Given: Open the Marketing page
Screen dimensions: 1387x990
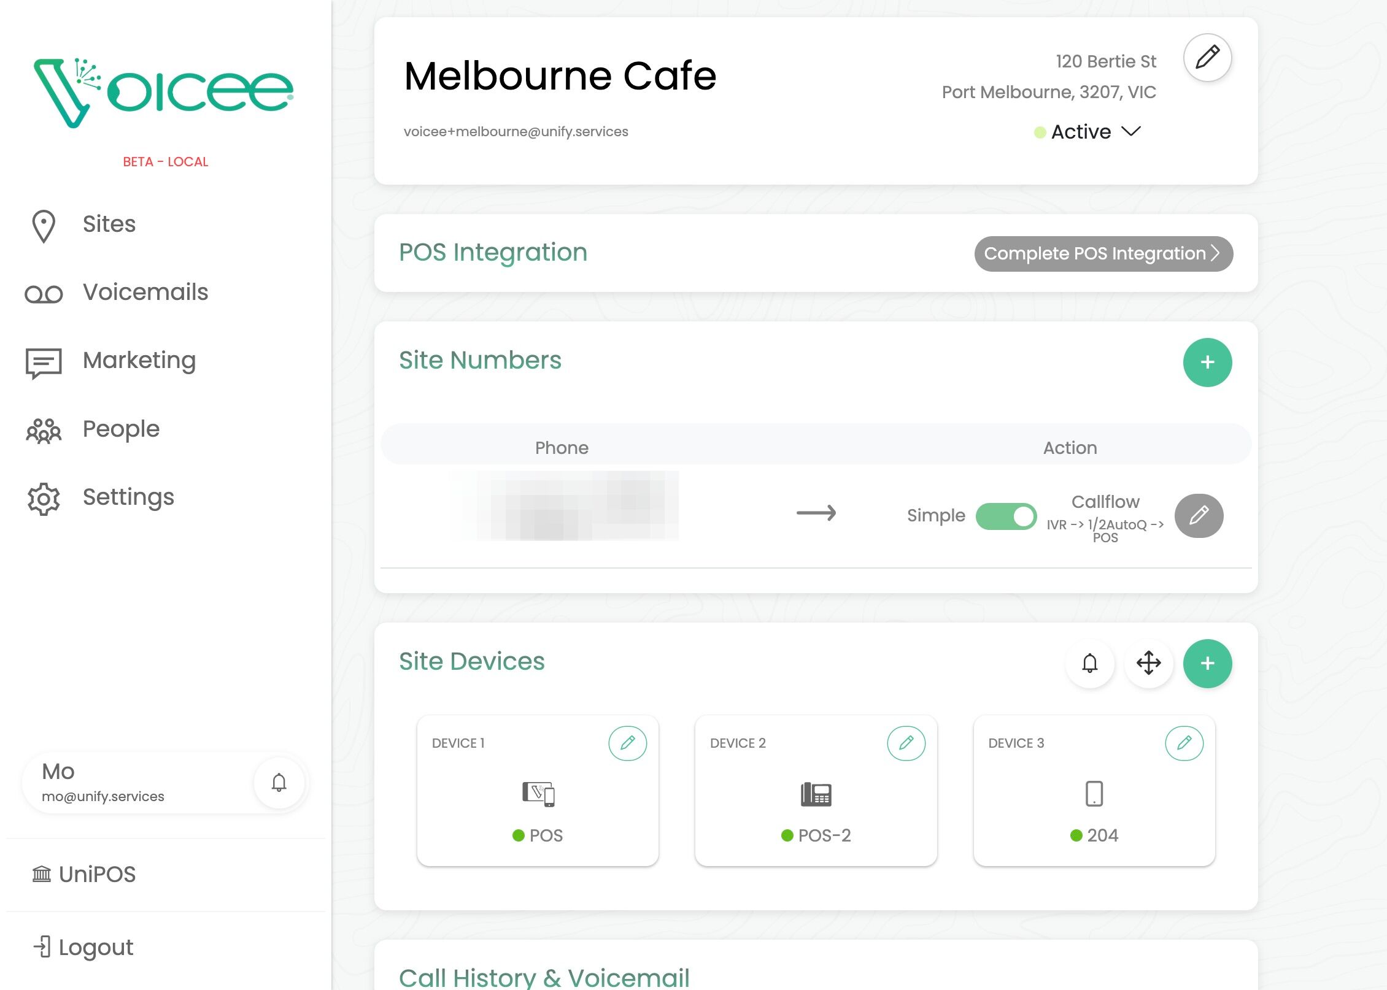Looking at the screenshot, I should [x=139, y=360].
